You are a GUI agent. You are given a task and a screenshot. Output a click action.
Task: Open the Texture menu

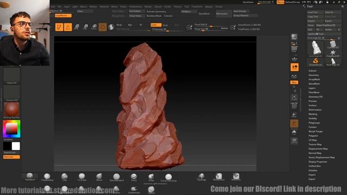coord(177,6)
